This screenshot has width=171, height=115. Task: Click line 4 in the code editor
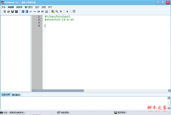[85, 26]
